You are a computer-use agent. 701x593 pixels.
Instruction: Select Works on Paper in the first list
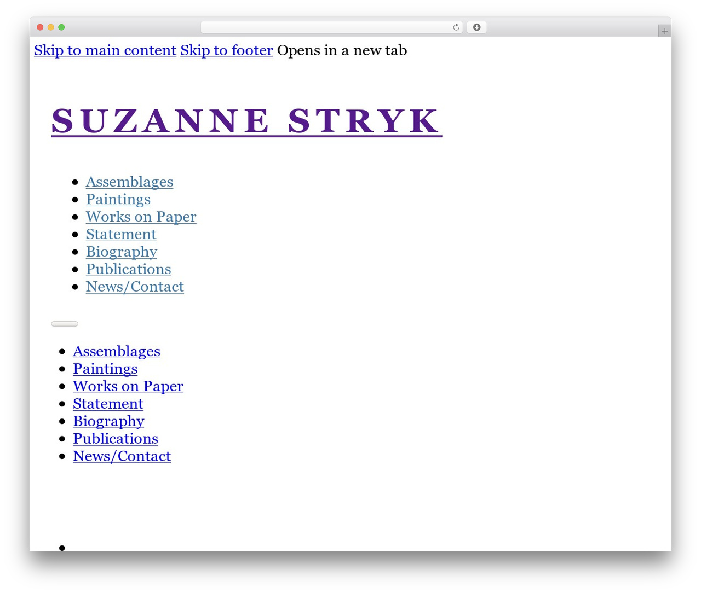coord(141,217)
